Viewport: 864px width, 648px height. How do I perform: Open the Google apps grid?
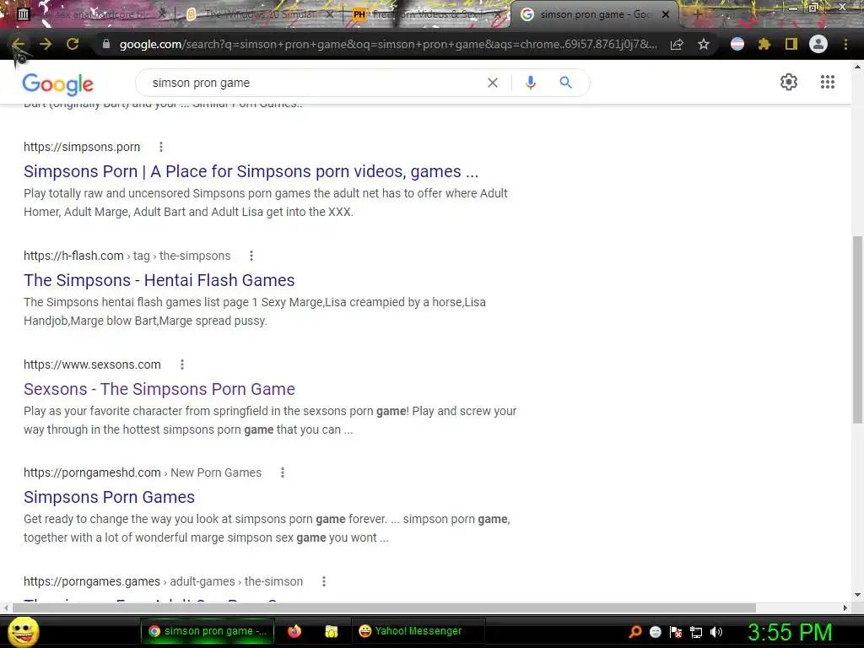tap(828, 82)
